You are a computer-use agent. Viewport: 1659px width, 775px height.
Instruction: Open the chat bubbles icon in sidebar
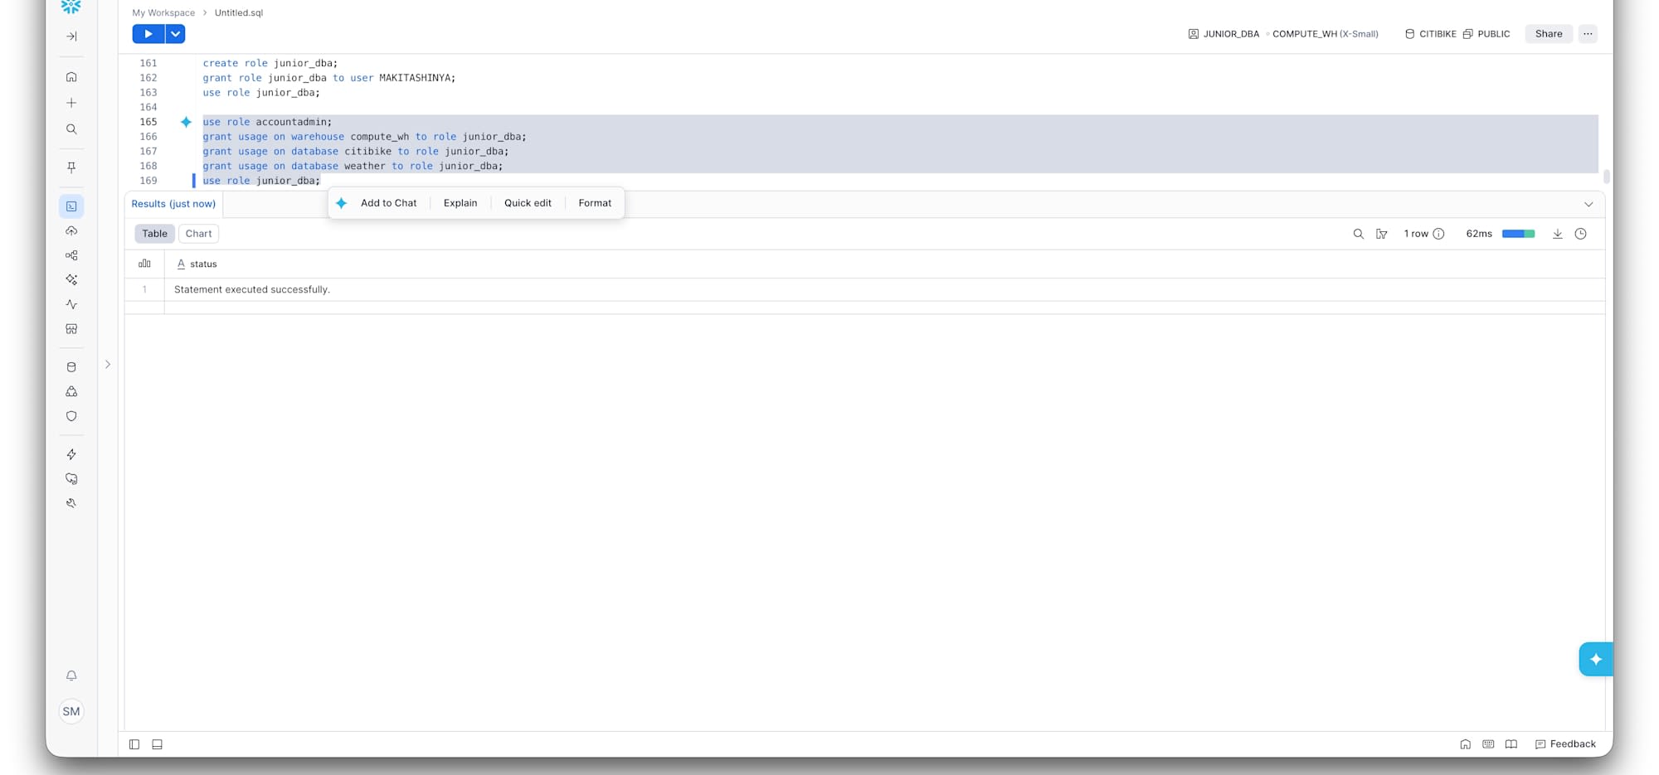pos(71,479)
